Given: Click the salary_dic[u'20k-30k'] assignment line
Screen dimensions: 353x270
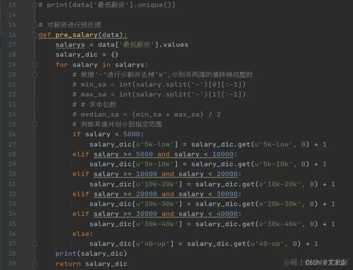Looking at the screenshot, I should click(212, 204).
